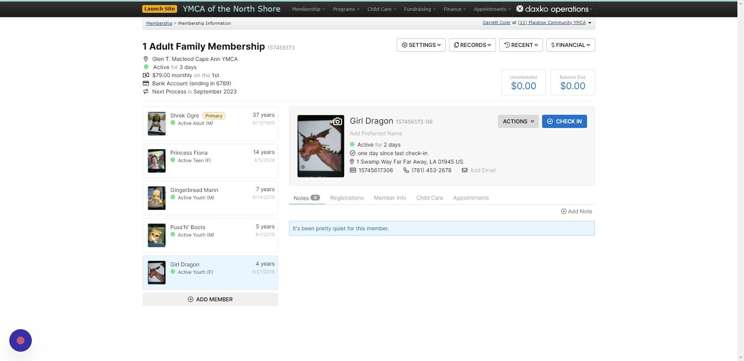Click the page vertical scrollbar
The width and height of the screenshot is (744, 361).
(x=741, y=180)
